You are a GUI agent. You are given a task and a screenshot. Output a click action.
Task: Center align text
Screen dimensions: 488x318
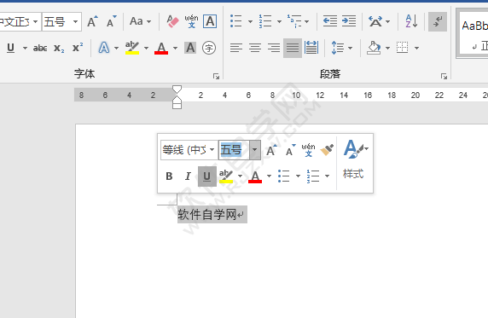click(255, 48)
